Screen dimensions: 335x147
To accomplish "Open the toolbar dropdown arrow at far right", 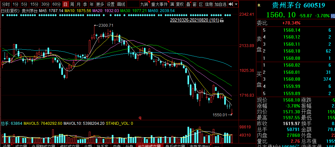I will 236,4.
